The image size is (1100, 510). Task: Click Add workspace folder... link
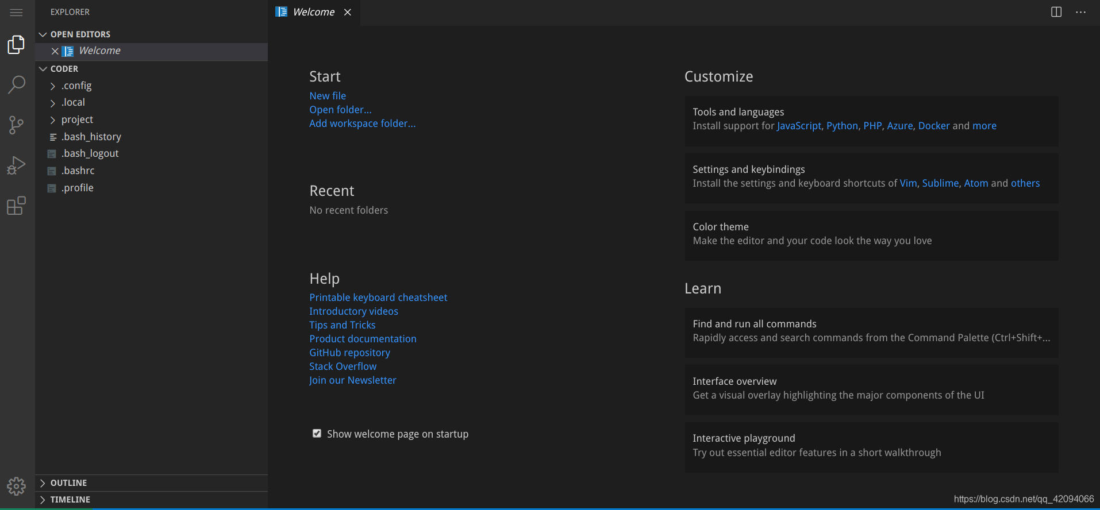[x=362, y=123]
